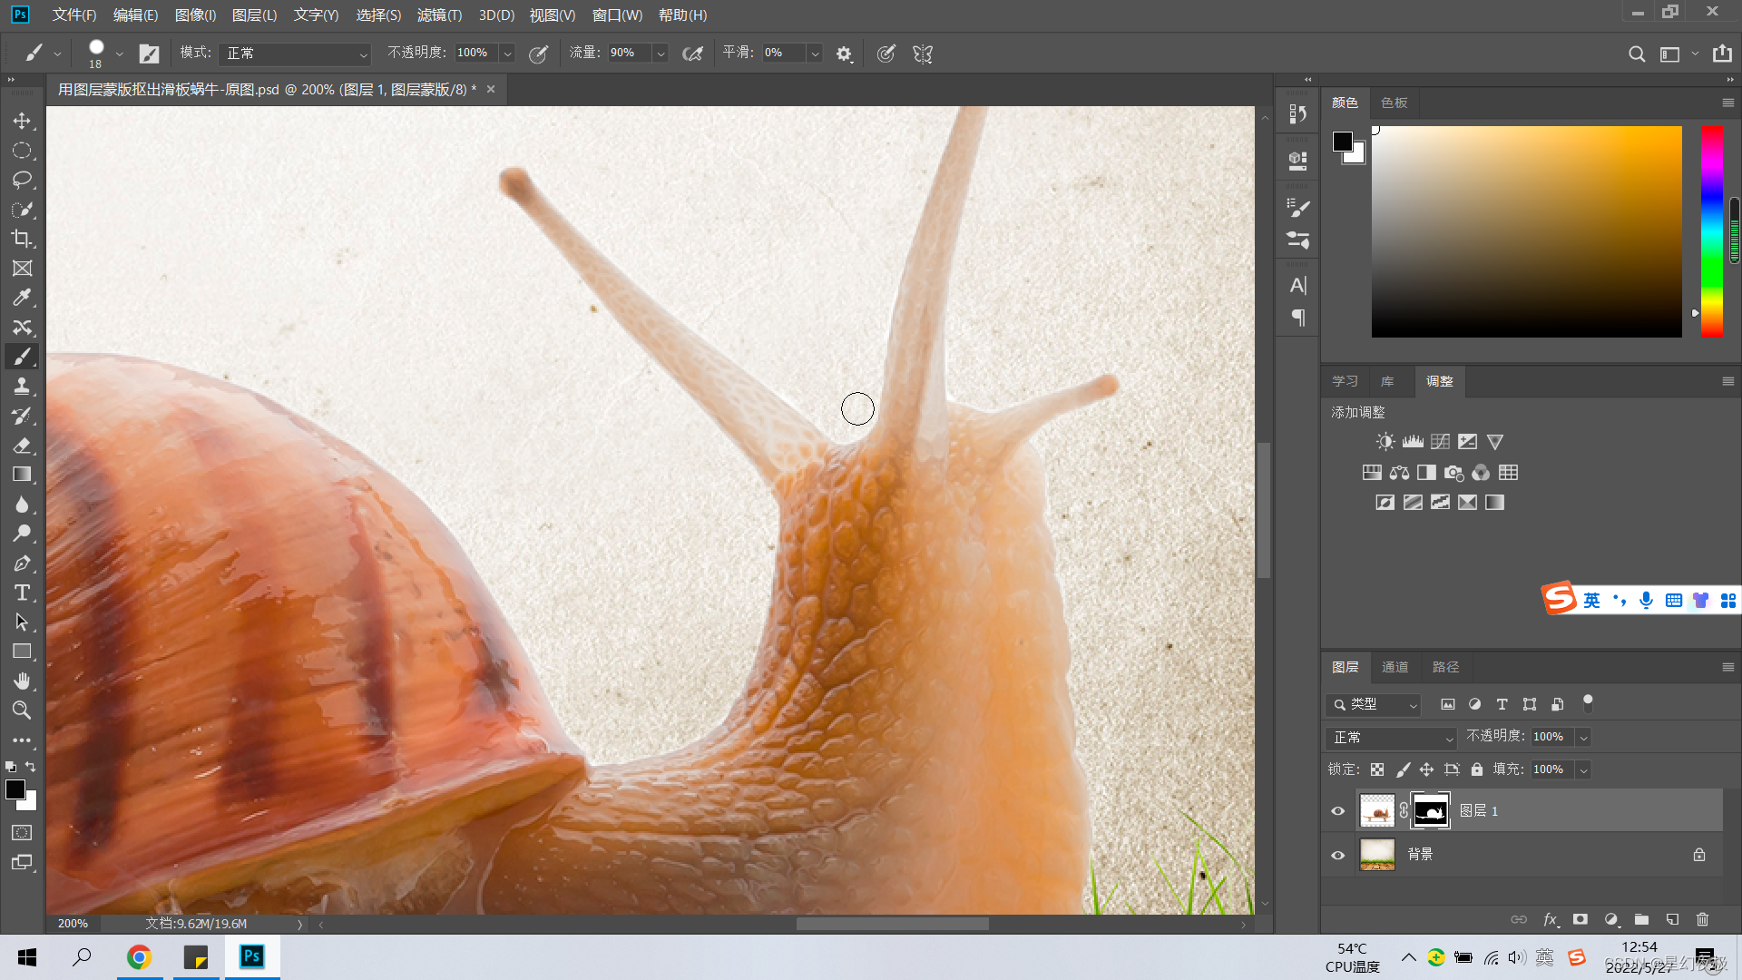The width and height of the screenshot is (1742, 980).
Task: Expand the layer 不透明度 dropdown arrow
Action: pyautogui.click(x=1583, y=738)
